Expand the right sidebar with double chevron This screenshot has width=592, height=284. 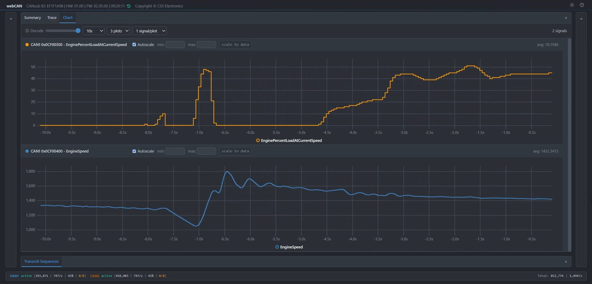pos(581,18)
